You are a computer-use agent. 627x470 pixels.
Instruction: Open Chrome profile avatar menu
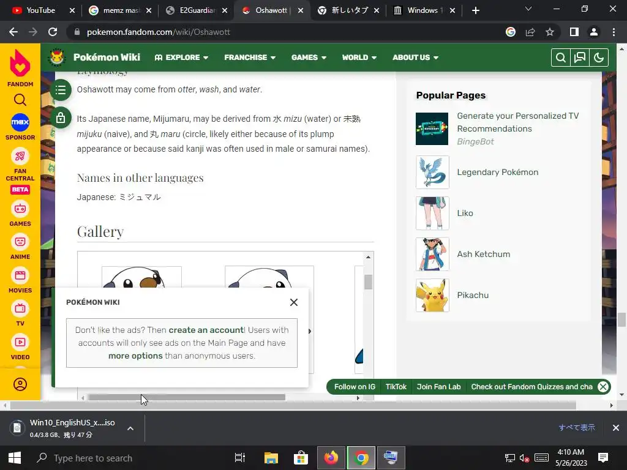click(594, 32)
